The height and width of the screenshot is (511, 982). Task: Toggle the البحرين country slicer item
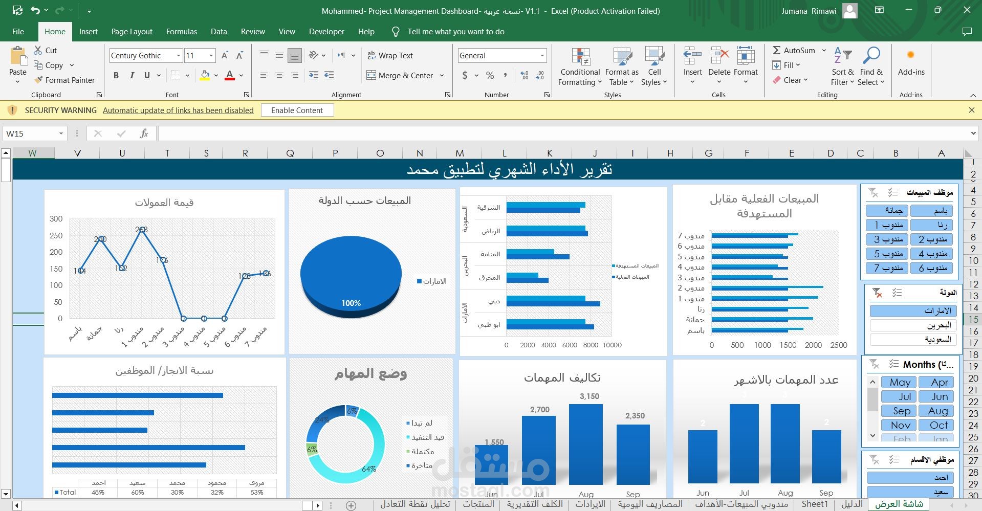tap(913, 325)
